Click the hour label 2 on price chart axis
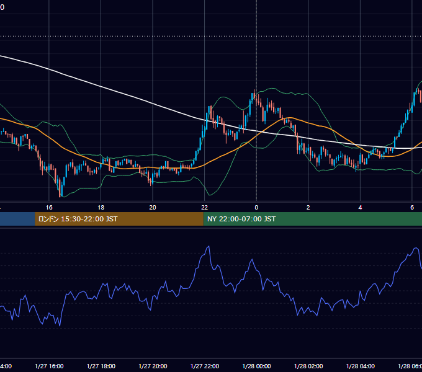422x372 pixels. point(308,208)
